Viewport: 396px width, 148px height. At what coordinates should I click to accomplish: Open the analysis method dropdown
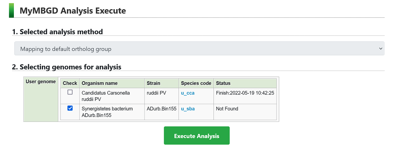point(199,49)
